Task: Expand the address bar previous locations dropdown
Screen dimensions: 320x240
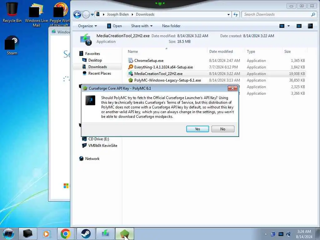Action: click(x=228, y=14)
